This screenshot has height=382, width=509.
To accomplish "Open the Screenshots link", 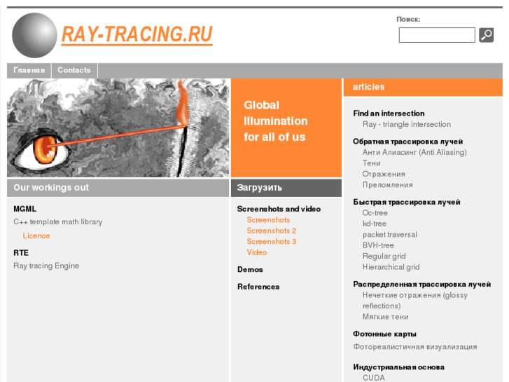I will (268, 220).
